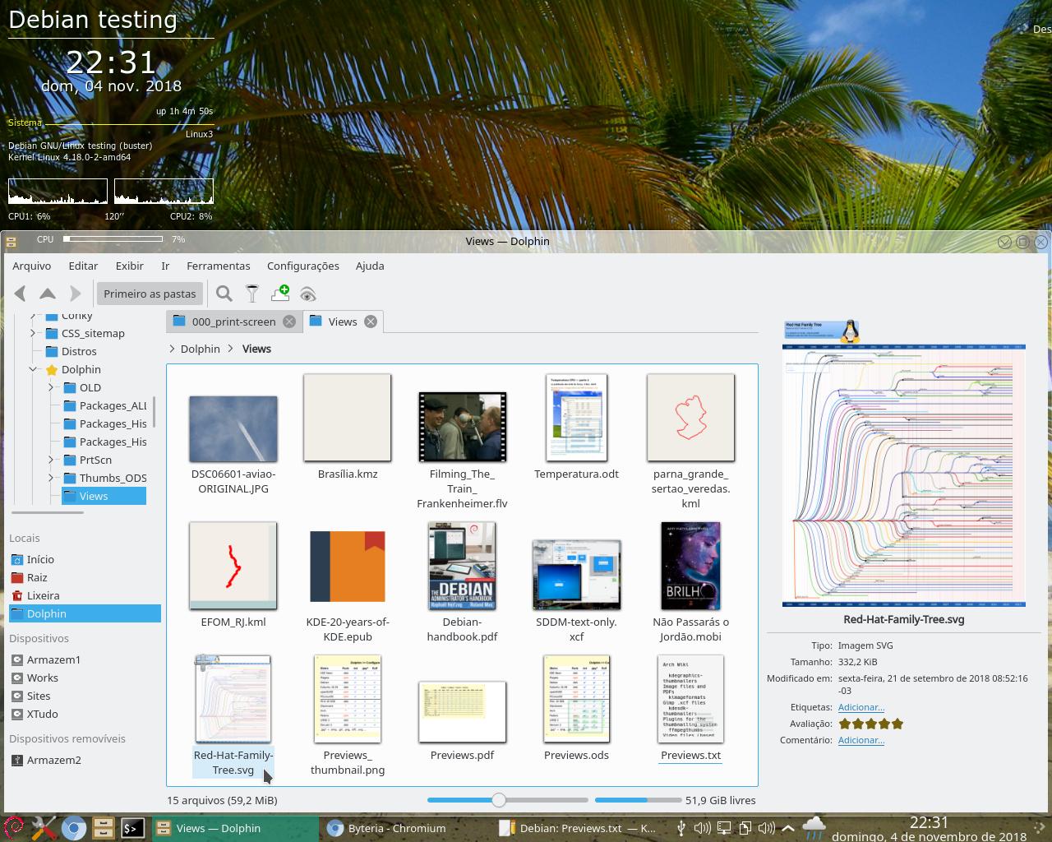1052x842 pixels.
Task: Go up to the parent folder
Action: click(48, 294)
